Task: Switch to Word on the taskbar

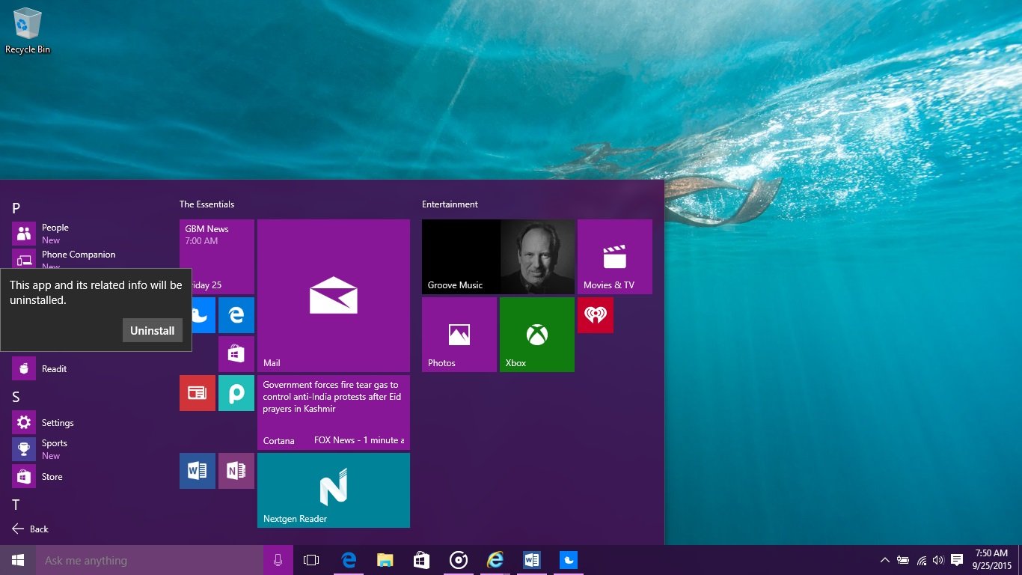Action: click(x=532, y=560)
